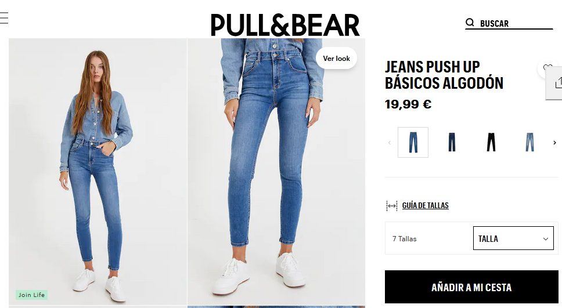Open the hamburger menu icon

click(x=4, y=18)
